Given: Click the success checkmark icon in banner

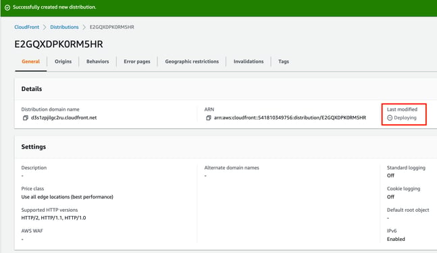Looking at the screenshot, I should (7, 7).
